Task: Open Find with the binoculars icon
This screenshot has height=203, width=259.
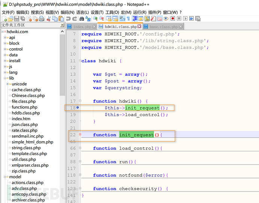Action: pyautogui.click(x=81, y=19)
